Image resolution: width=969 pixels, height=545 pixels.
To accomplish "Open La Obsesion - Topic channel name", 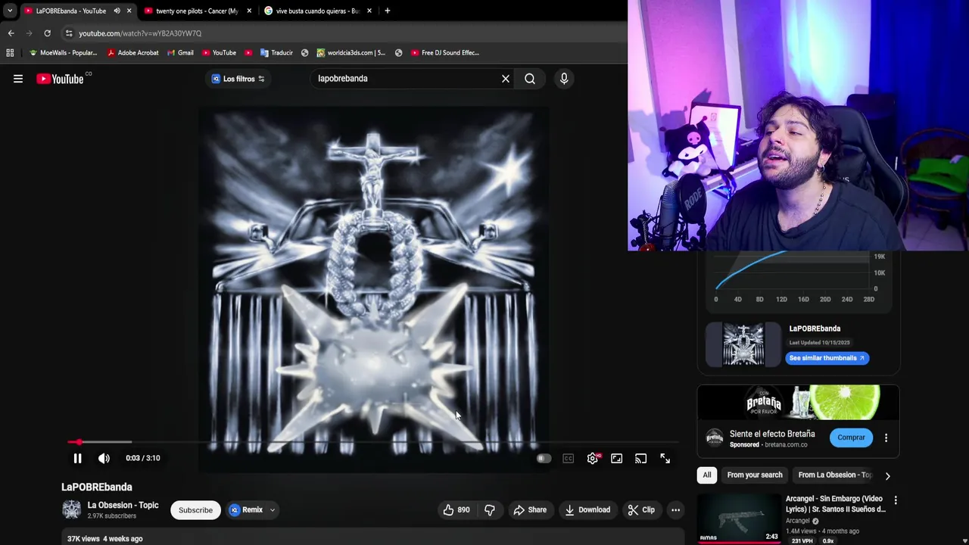I will pyautogui.click(x=123, y=505).
